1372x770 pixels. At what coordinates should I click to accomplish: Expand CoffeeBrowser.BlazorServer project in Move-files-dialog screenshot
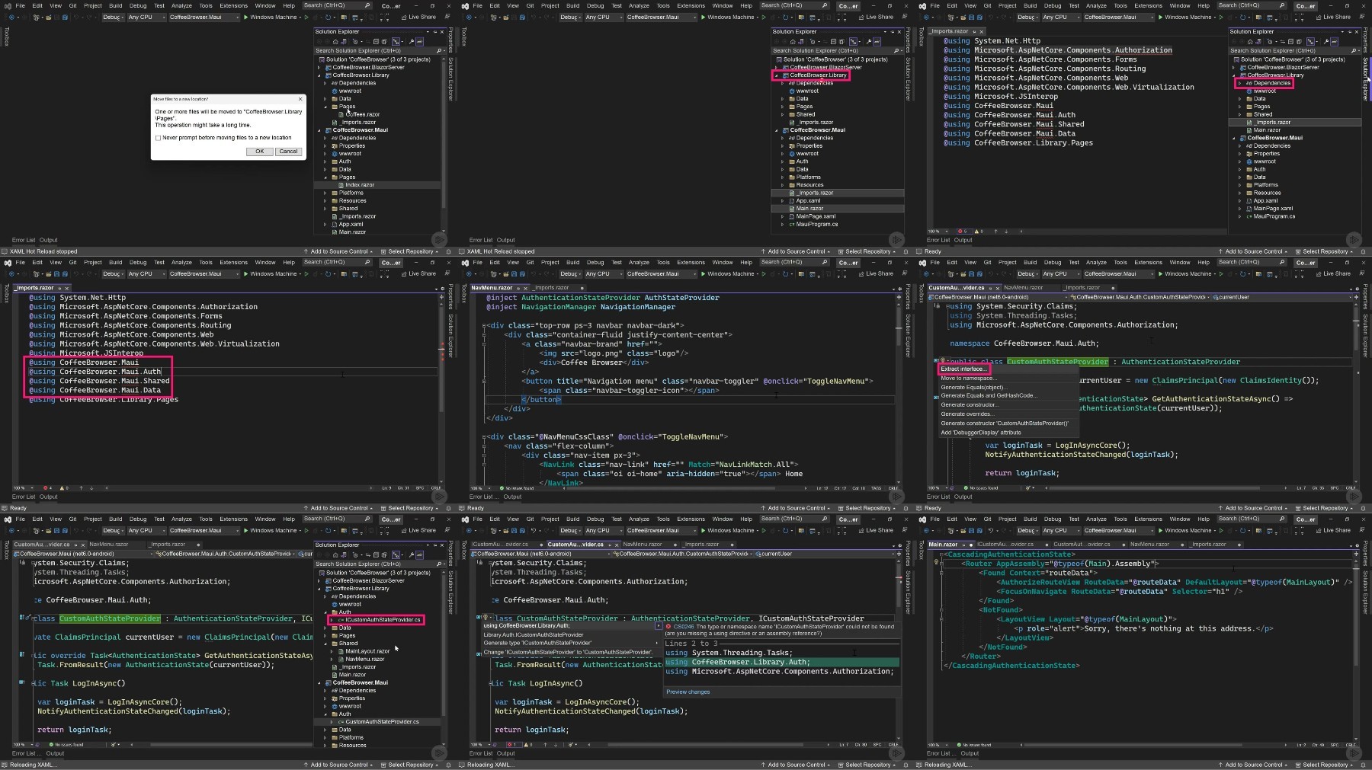[x=319, y=67]
